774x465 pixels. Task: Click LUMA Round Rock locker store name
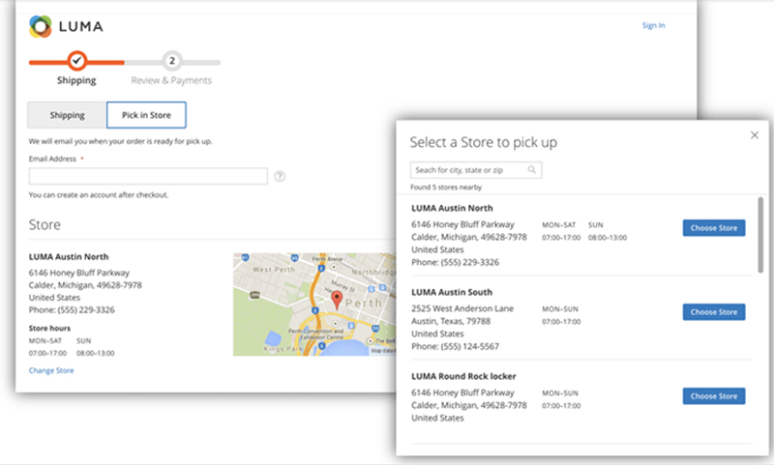463,376
